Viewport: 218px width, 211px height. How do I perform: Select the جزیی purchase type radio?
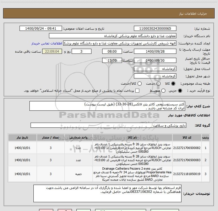pyautogui.click(x=180, y=91)
